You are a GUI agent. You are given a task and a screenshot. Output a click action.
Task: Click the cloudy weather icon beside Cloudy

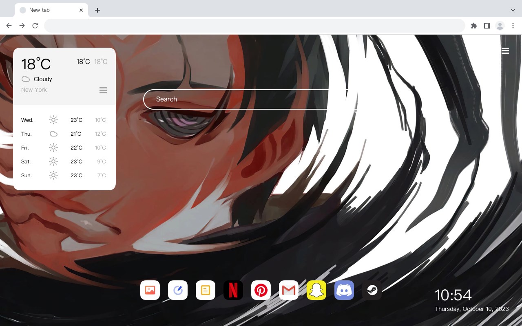coord(26,79)
